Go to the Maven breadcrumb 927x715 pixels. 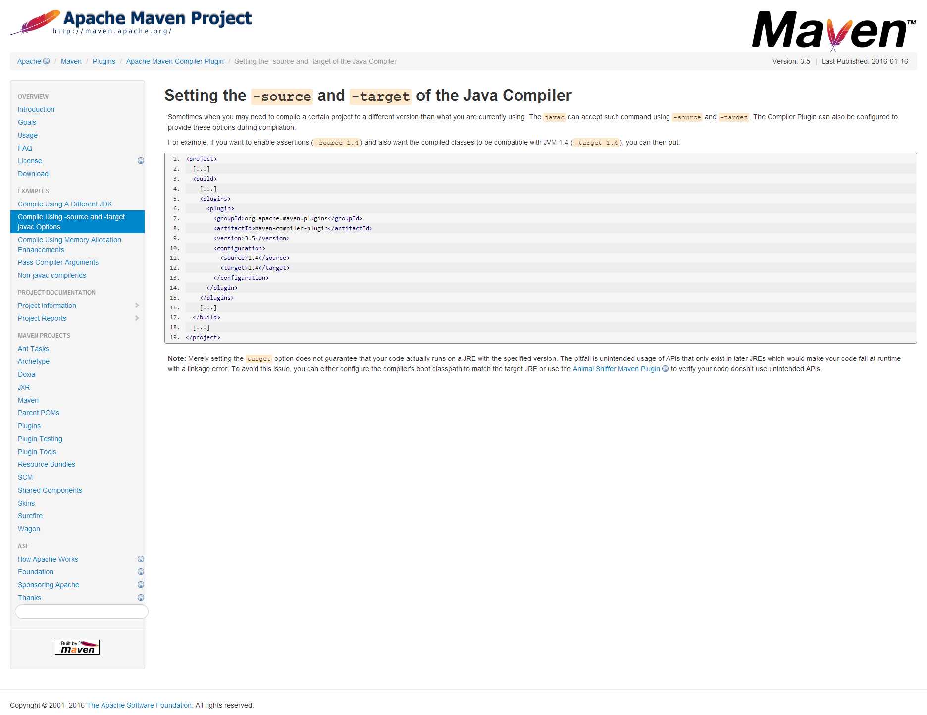point(71,61)
